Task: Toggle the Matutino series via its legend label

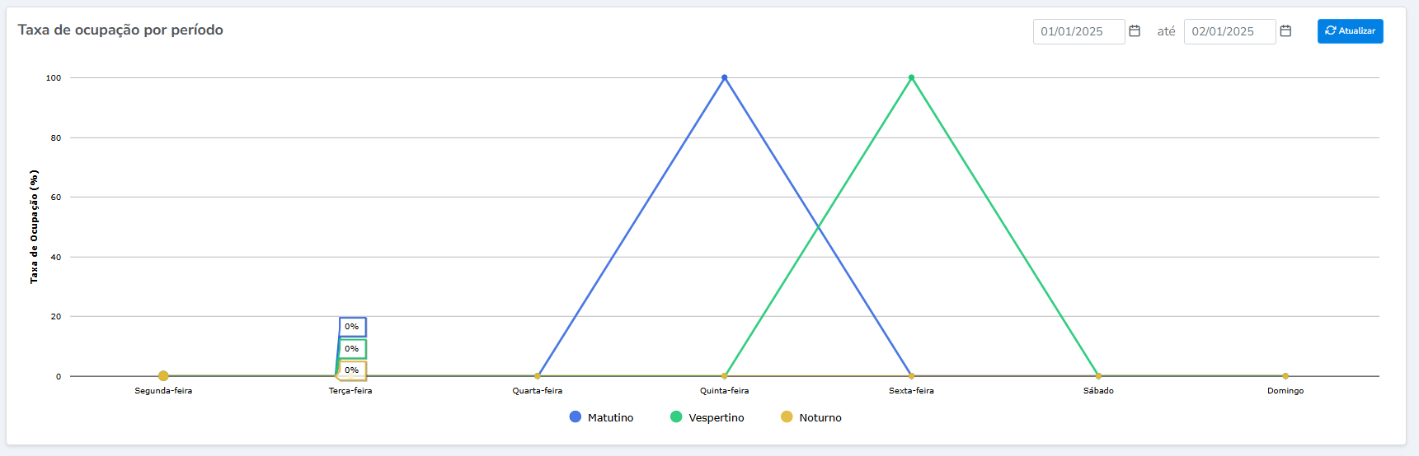Action: click(x=610, y=418)
